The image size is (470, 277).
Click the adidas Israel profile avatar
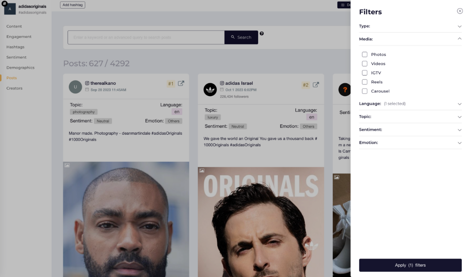click(x=210, y=90)
